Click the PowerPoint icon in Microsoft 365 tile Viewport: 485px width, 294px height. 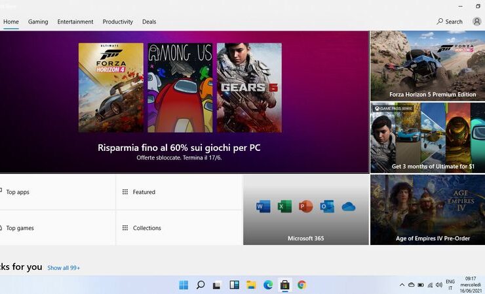pos(305,206)
